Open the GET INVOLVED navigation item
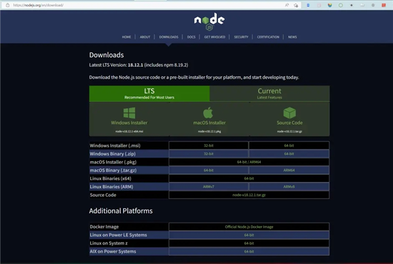 (x=215, y=37)
